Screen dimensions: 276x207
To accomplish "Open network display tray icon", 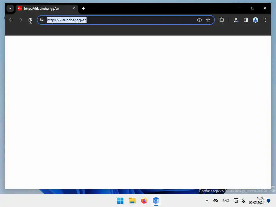I will coord(236,201).
